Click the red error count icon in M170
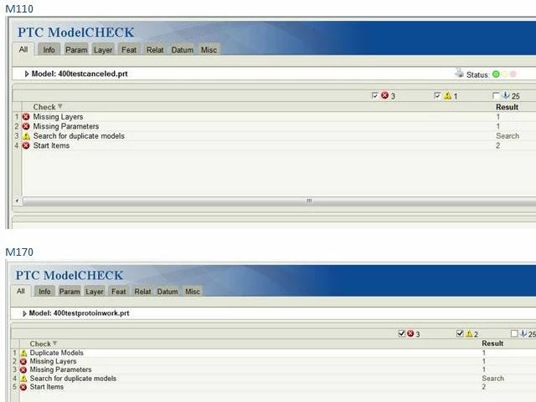This screenshot has width=536, height=402. (410, 333)
